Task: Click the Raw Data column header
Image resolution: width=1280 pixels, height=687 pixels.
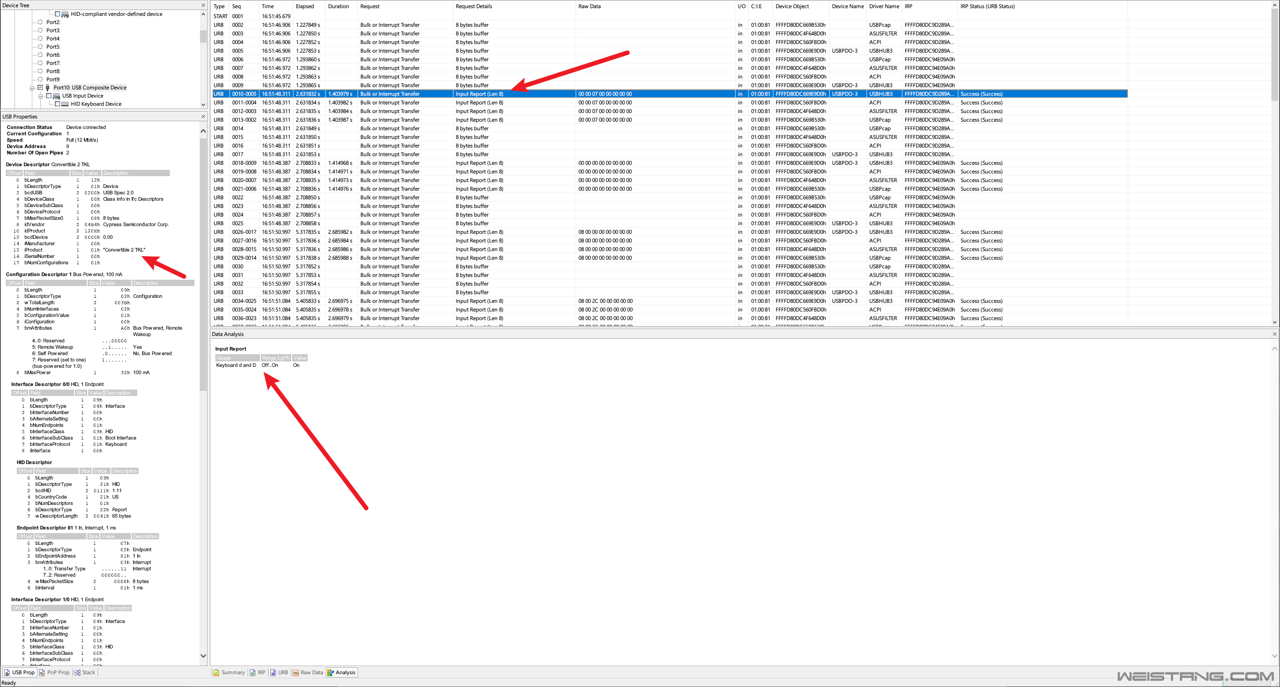Action: click(x=655, y=6)
